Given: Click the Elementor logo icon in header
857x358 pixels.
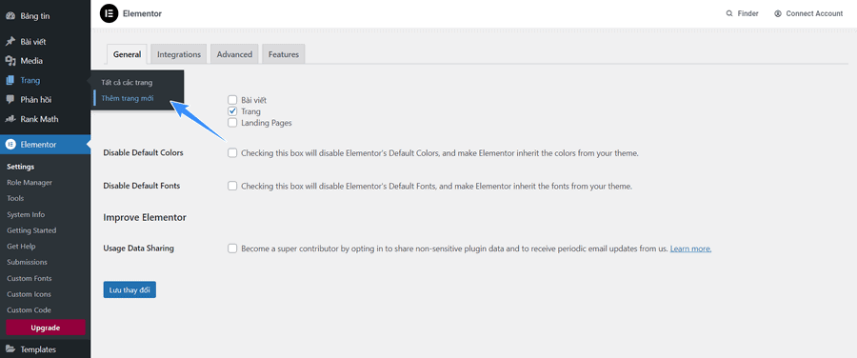Looking at the screenshot, I should pos(109,13).
